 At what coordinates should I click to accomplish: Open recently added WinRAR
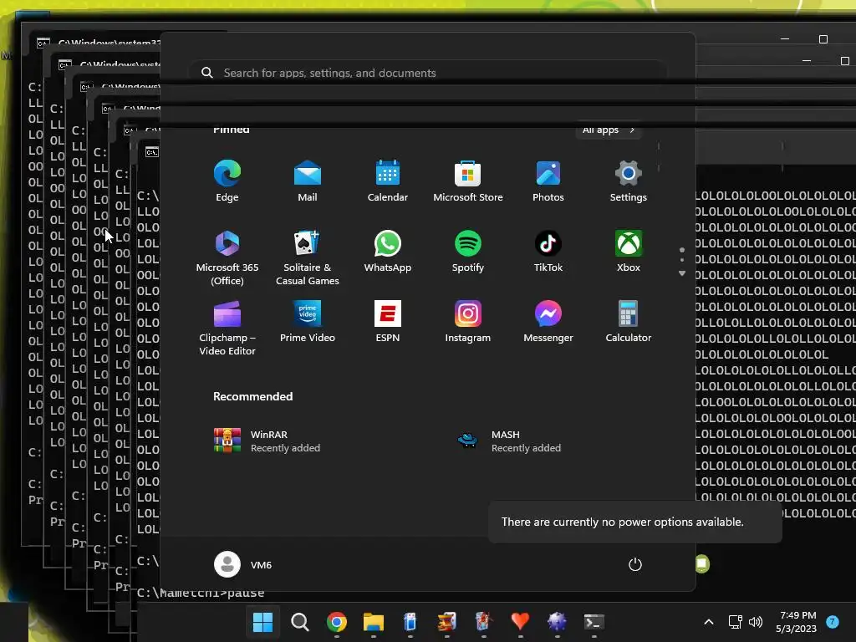point(267,441)
